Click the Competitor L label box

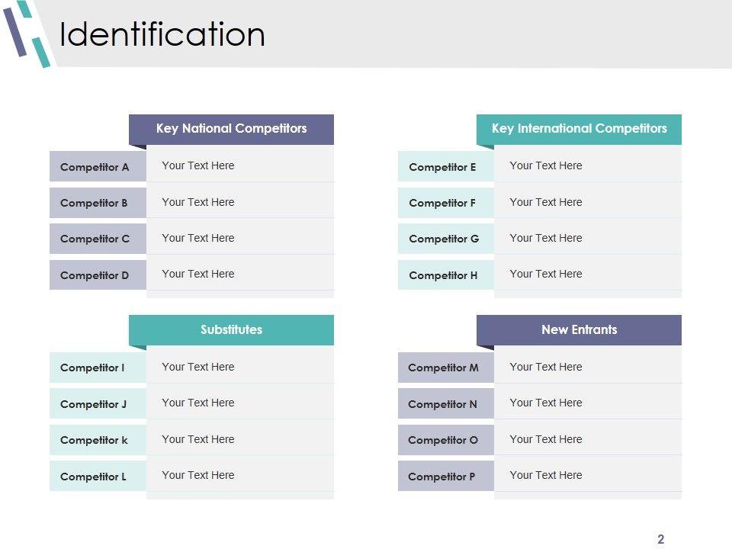(x=94, y=477)
